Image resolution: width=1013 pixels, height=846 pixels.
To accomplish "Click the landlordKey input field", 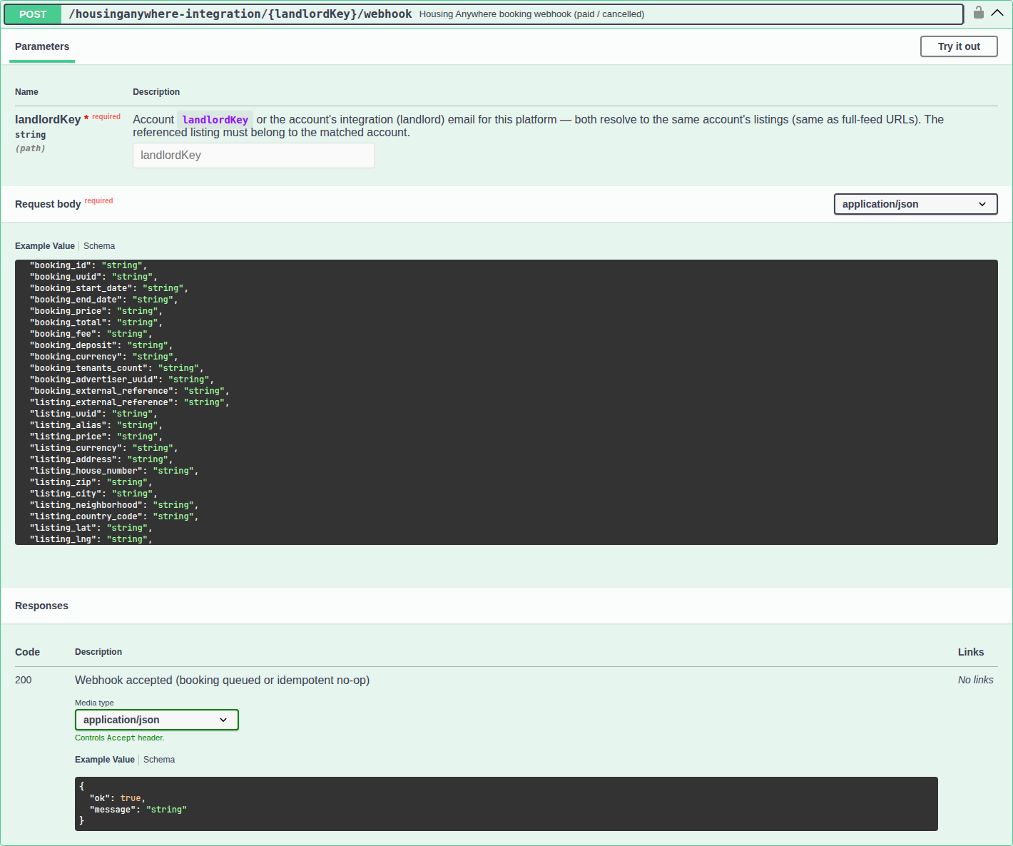I will click(254, 156).
